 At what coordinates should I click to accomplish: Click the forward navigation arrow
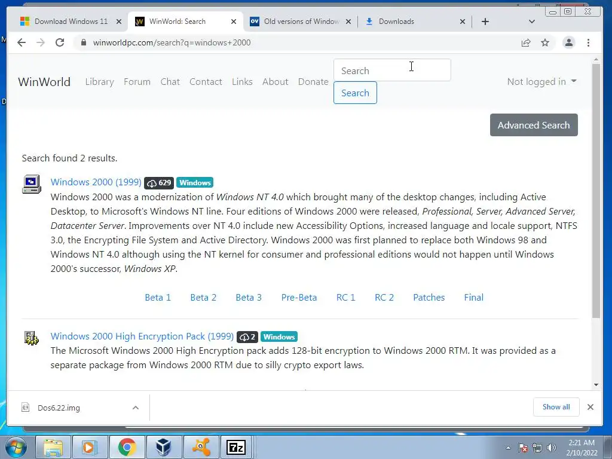coord(41,42)
